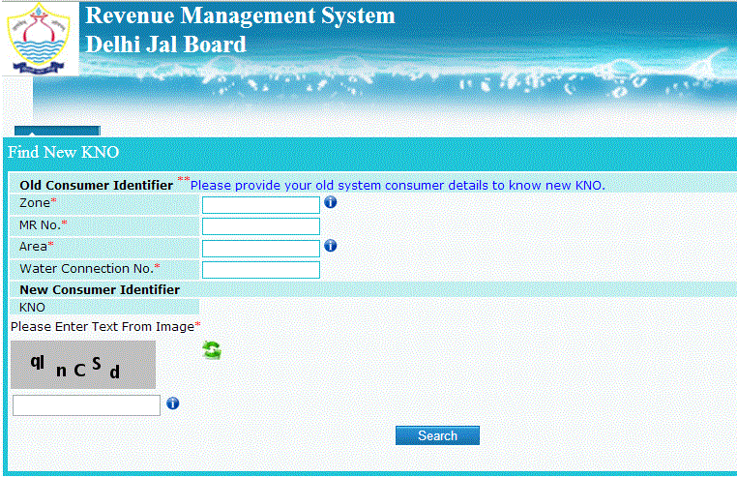Click the 'Zone' label text
The height and width of the screenshot is (478, 737).
pyautogui.click(x=35, y=203)
